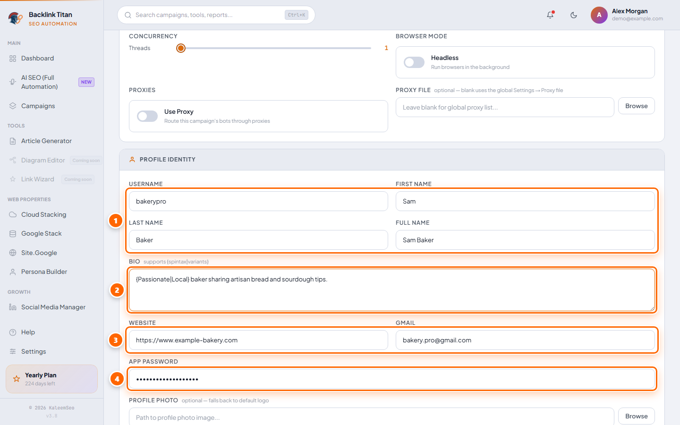The image size is (680, 425).
Task: Switch to dark mode via moon icon
Action: pos(574,15)
